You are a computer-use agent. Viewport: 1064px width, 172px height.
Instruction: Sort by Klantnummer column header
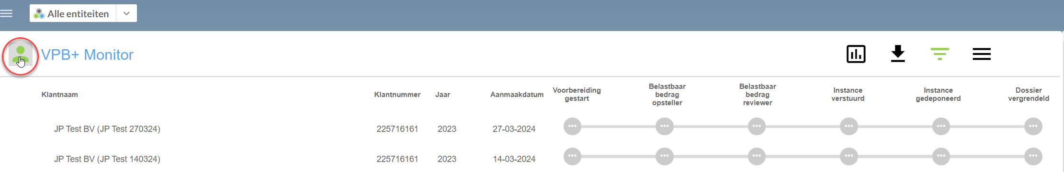pos(397,95)
